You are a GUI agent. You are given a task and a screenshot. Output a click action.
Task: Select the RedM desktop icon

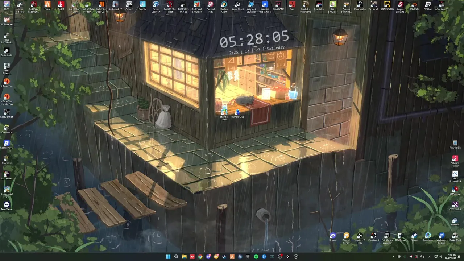61,6
